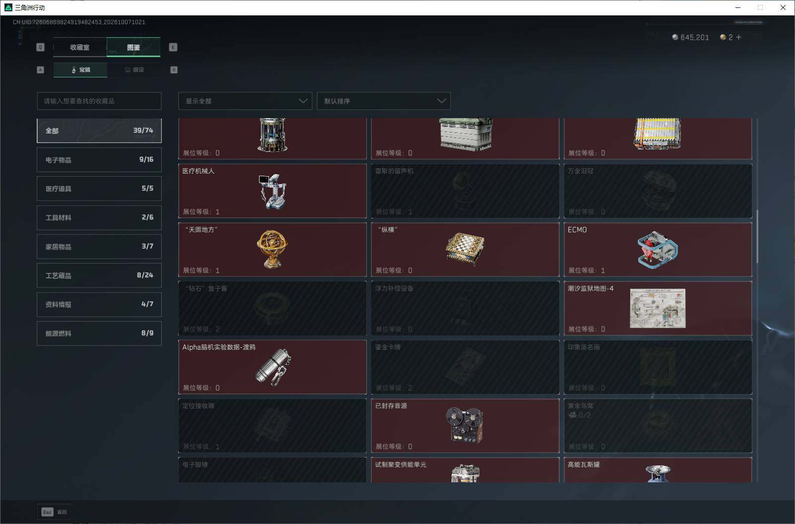Switch to the 图鉴 tab
795x524 pixels.
133,47
